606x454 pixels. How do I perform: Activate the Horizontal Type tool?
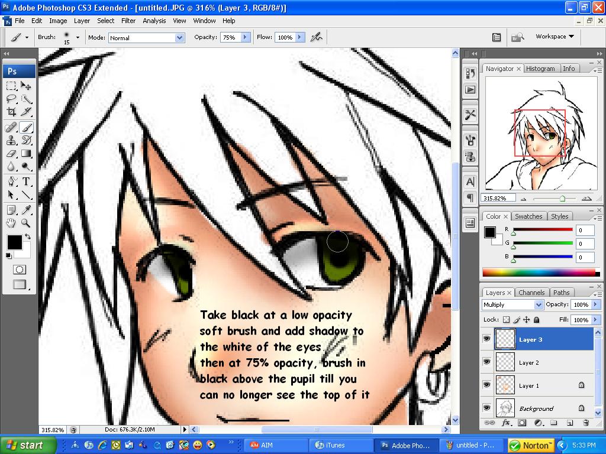tap(27, 181)
